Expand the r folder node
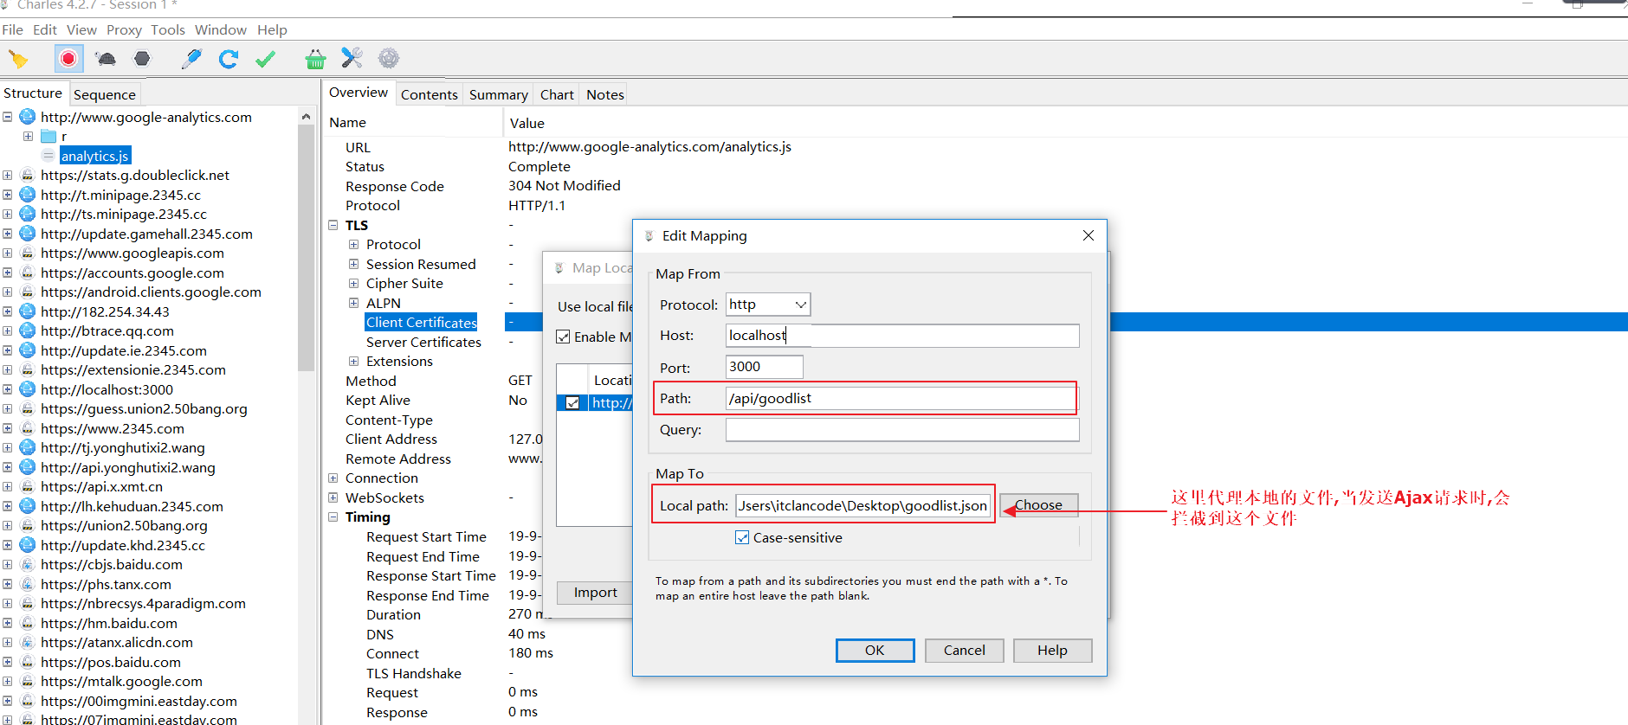The width and height of the screenshot is (1628, 725). (28, 137)
